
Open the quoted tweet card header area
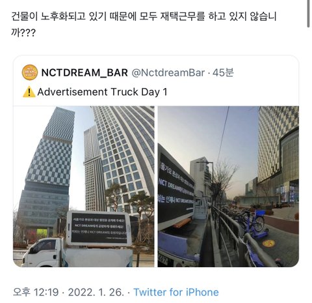pos(156,81)
